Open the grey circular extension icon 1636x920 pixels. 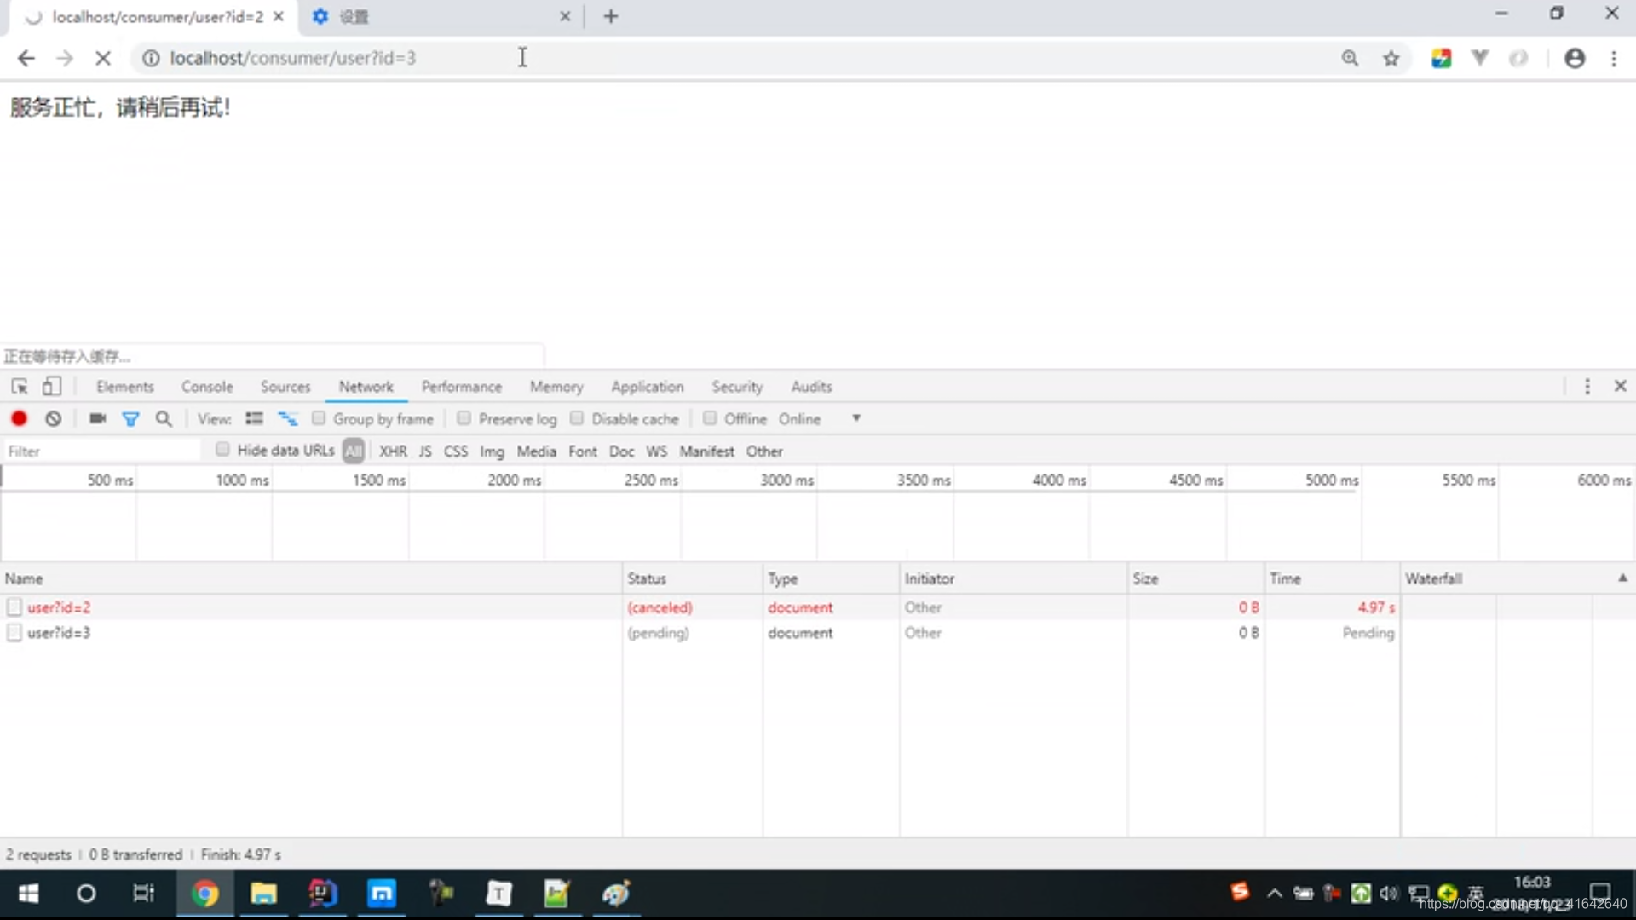pyautogui.click(x=1518, y=58)
